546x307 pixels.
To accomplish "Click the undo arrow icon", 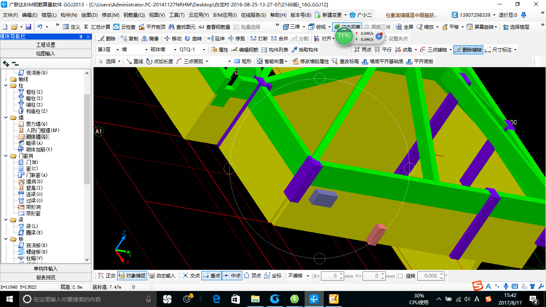I will (40, 27).
